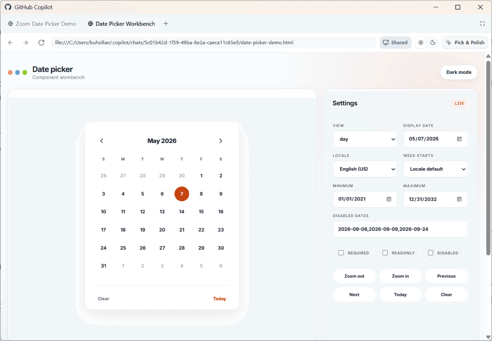
Task: Select the Date Picker Workbench tab
Action: [x=122, y=24]
